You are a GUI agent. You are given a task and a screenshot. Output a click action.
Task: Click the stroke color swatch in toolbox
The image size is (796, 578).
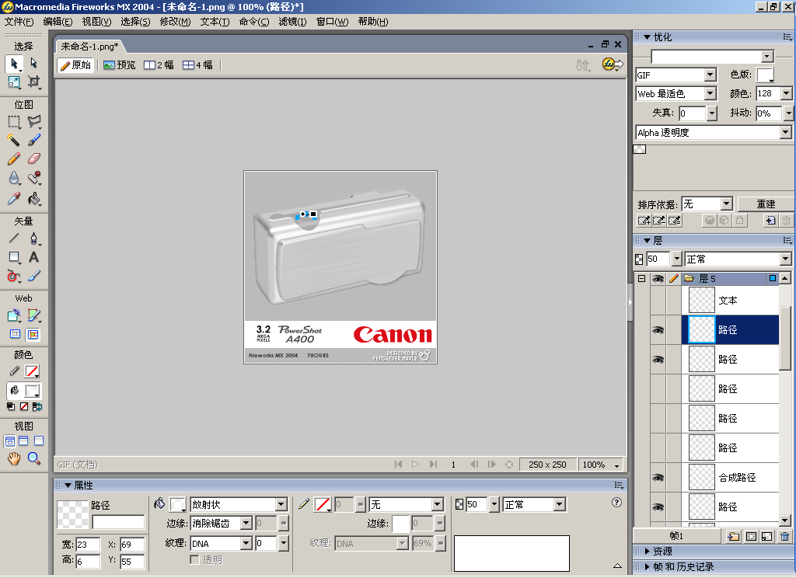pyautogui.click(x=32, y=371)
